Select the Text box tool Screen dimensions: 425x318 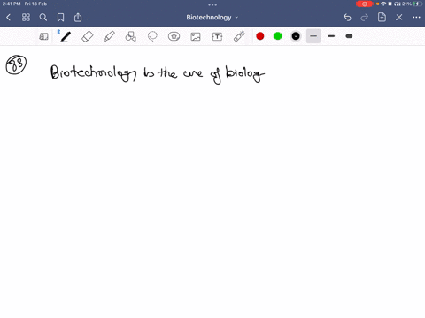pos(217,36)
